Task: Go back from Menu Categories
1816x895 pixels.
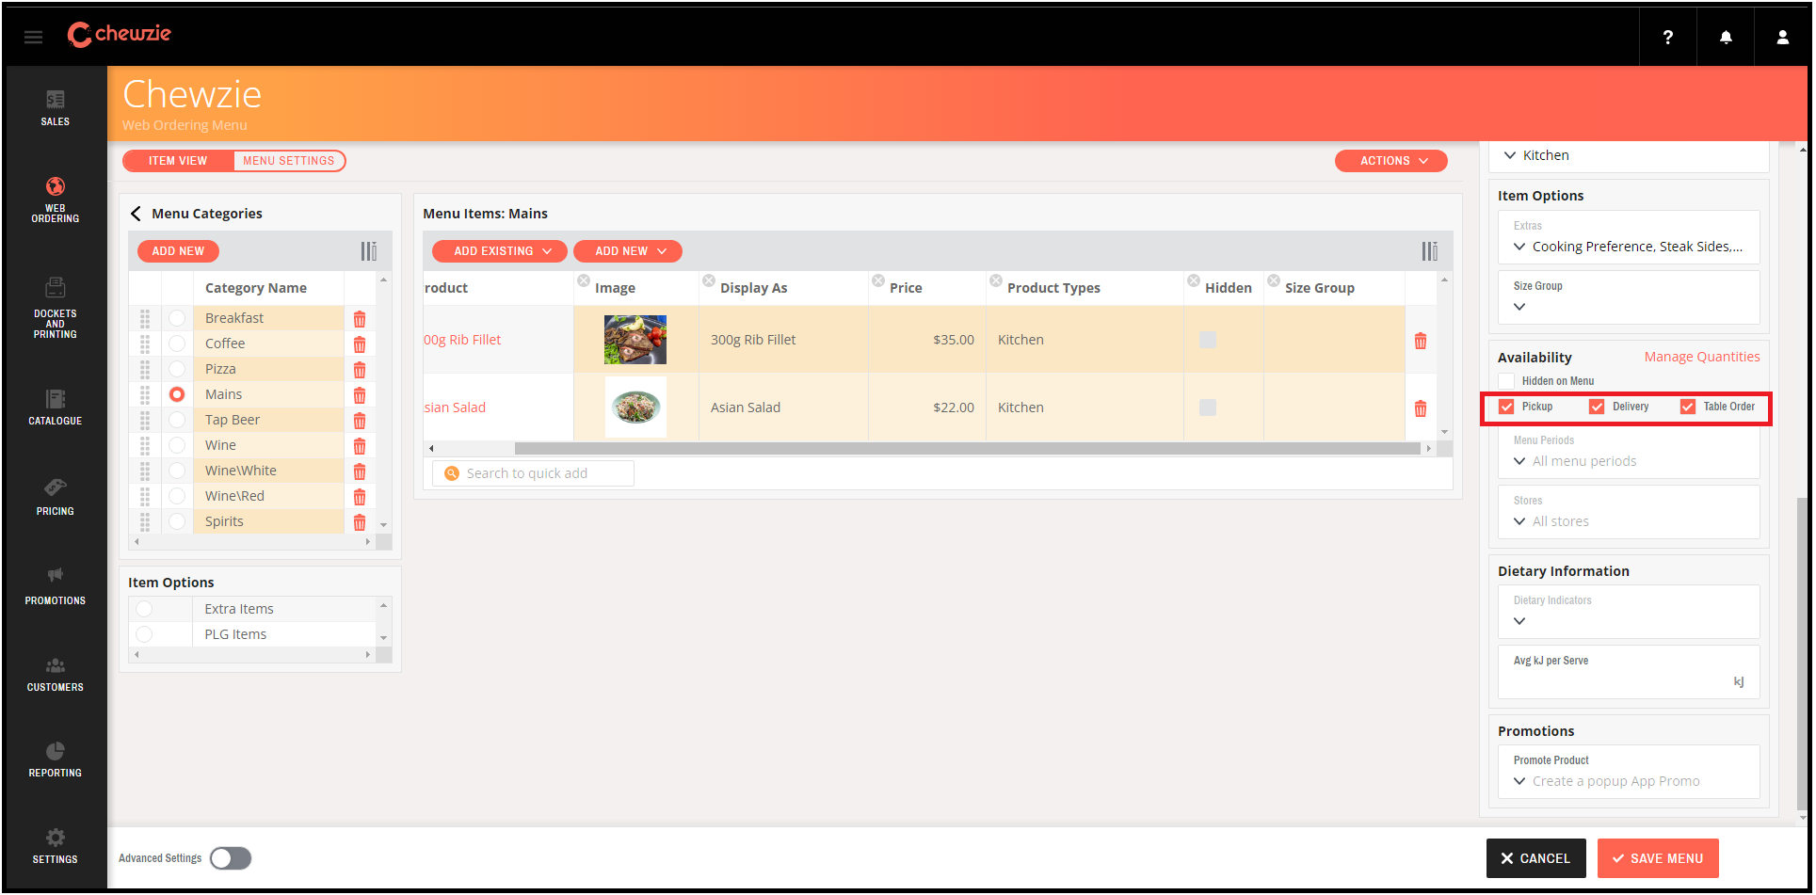Action: [136, 214]
